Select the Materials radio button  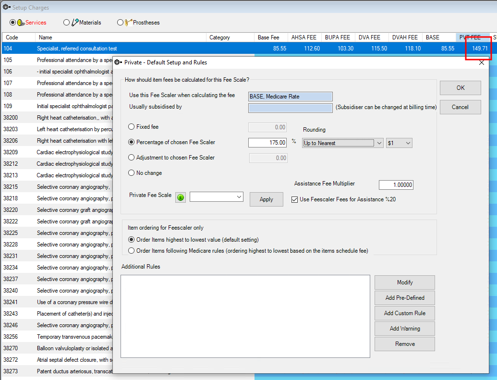pos(66,23)
